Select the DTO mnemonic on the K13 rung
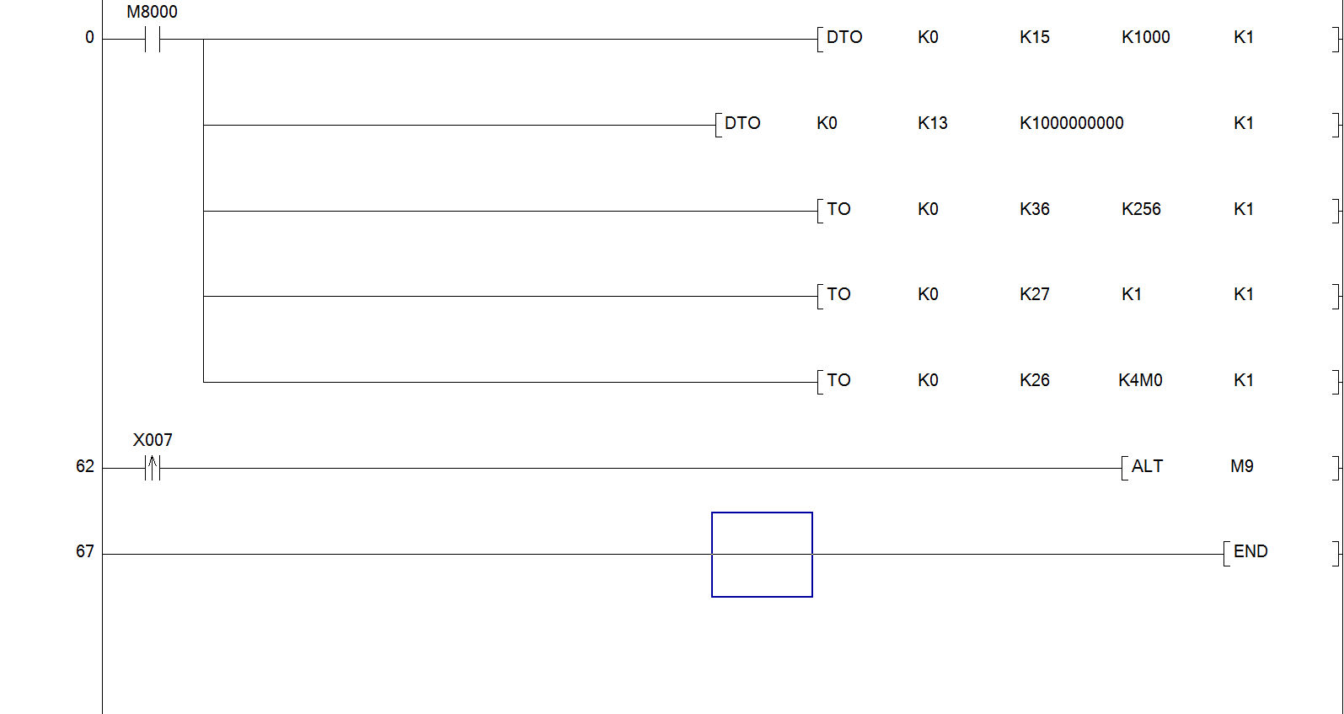This screenshot has width=1344, height=714. pyautogui.click(x=742, y=124)
